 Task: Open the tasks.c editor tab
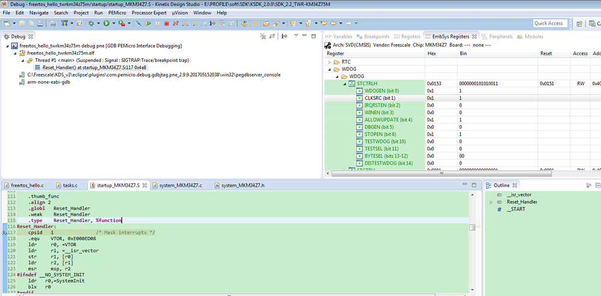point(67,186)
